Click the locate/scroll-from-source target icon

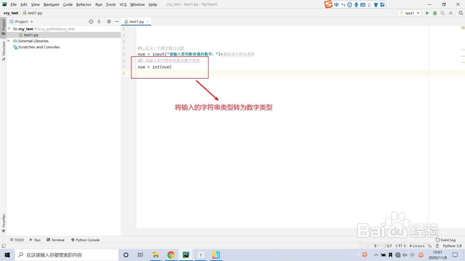91,21
